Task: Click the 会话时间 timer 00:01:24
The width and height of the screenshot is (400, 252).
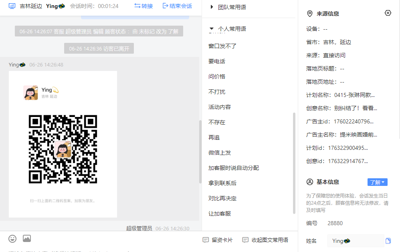Action: (x=108, y=6)
